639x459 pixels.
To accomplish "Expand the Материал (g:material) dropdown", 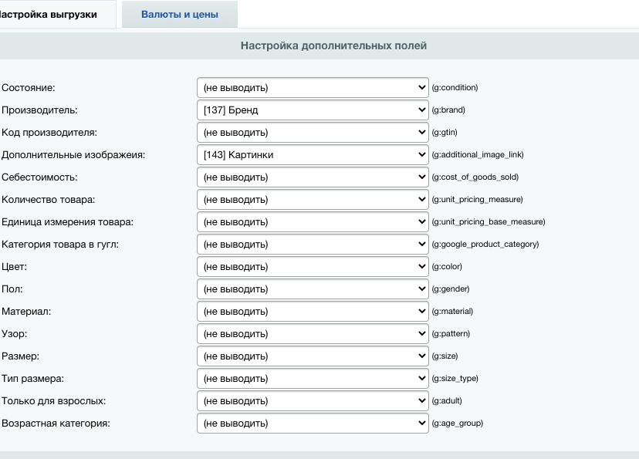I will coord(313,312).
